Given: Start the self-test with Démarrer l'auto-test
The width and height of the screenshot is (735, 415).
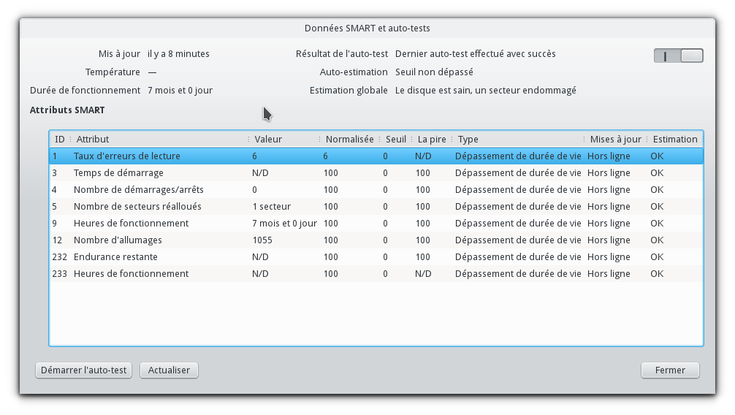Looking at the screenshot, I should (x=83, y=370).
